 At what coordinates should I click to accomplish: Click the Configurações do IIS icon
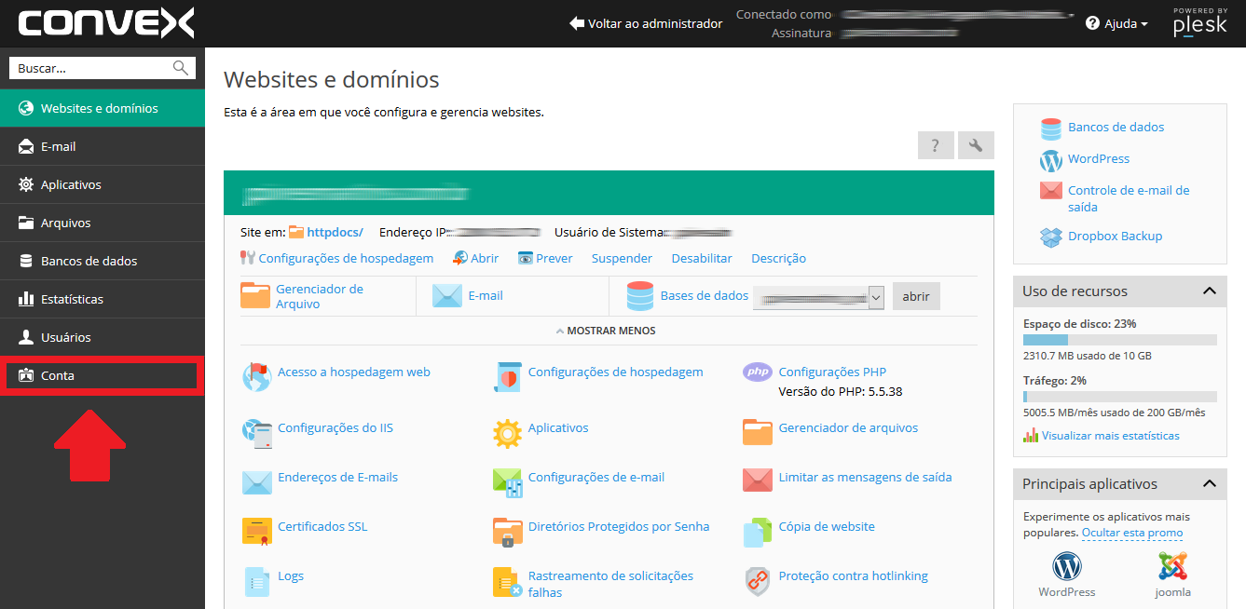256,432
